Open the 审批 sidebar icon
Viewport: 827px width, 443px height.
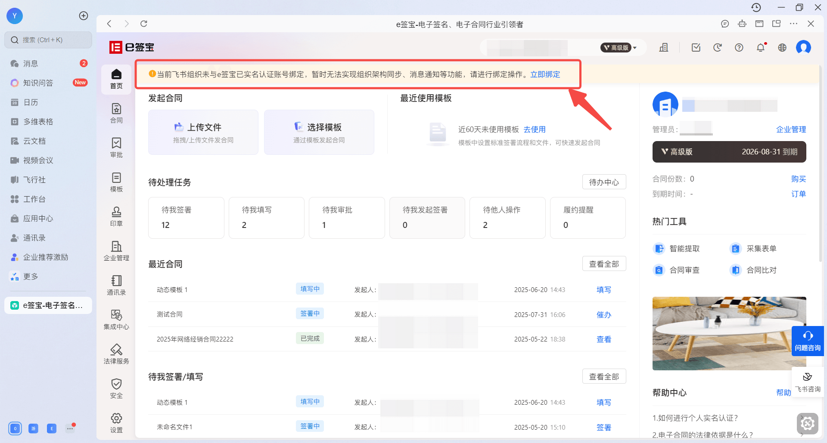click(x=116, y=148)
